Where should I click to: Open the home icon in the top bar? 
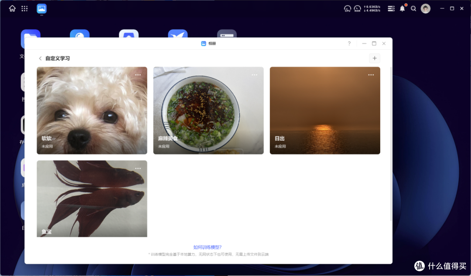(12, 9)
